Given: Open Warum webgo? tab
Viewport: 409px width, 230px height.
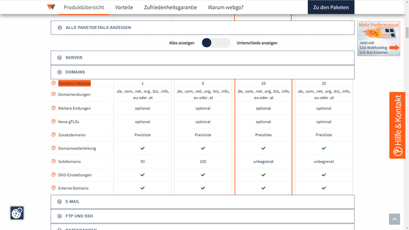Looking at the screenshot, I should pos(226,7).
